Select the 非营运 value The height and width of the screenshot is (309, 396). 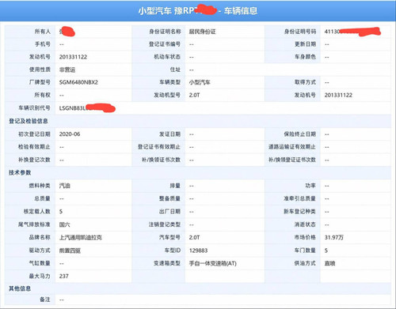[67, 70]
